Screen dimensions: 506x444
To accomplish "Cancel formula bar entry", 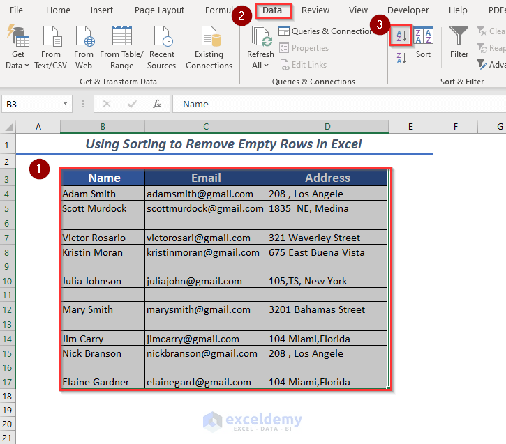I will click(107, 104).
